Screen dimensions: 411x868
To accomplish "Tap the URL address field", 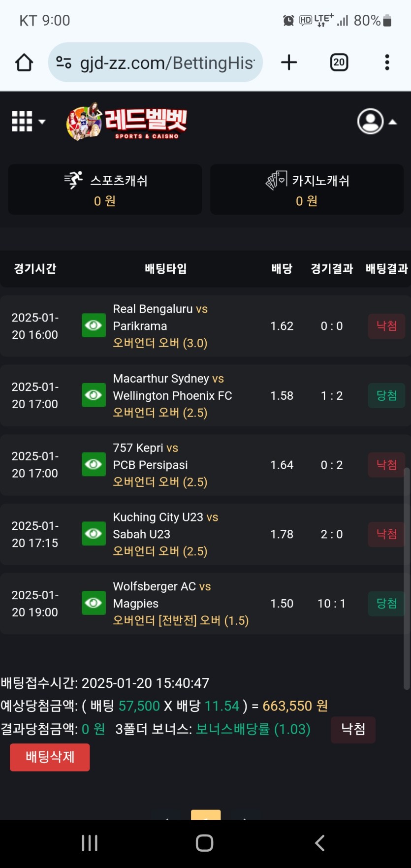I will point(167,63).
